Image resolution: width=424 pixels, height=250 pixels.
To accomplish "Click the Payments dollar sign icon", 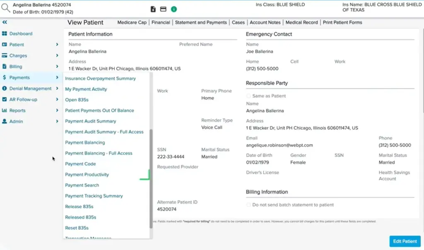I will [x=4, y=78].
